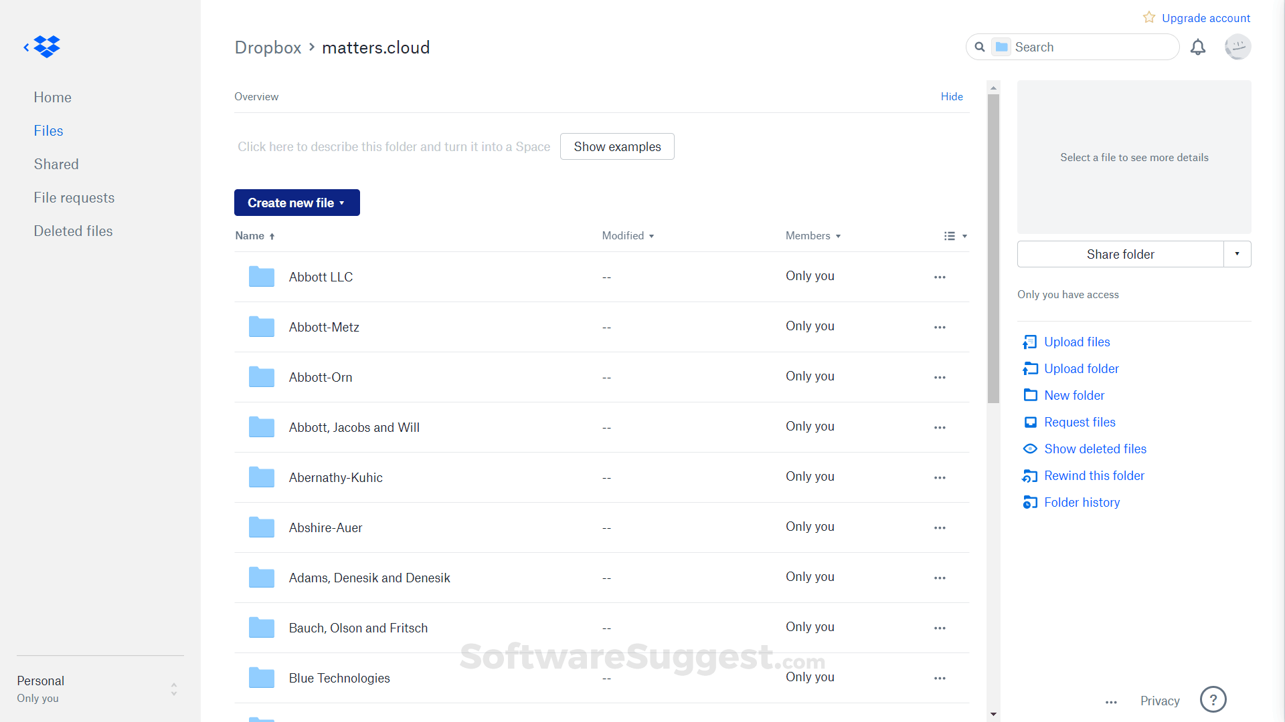Open Deleted files in the sidebar
The height and width of the screenshot is (722, 1285).
click(73, 231)
